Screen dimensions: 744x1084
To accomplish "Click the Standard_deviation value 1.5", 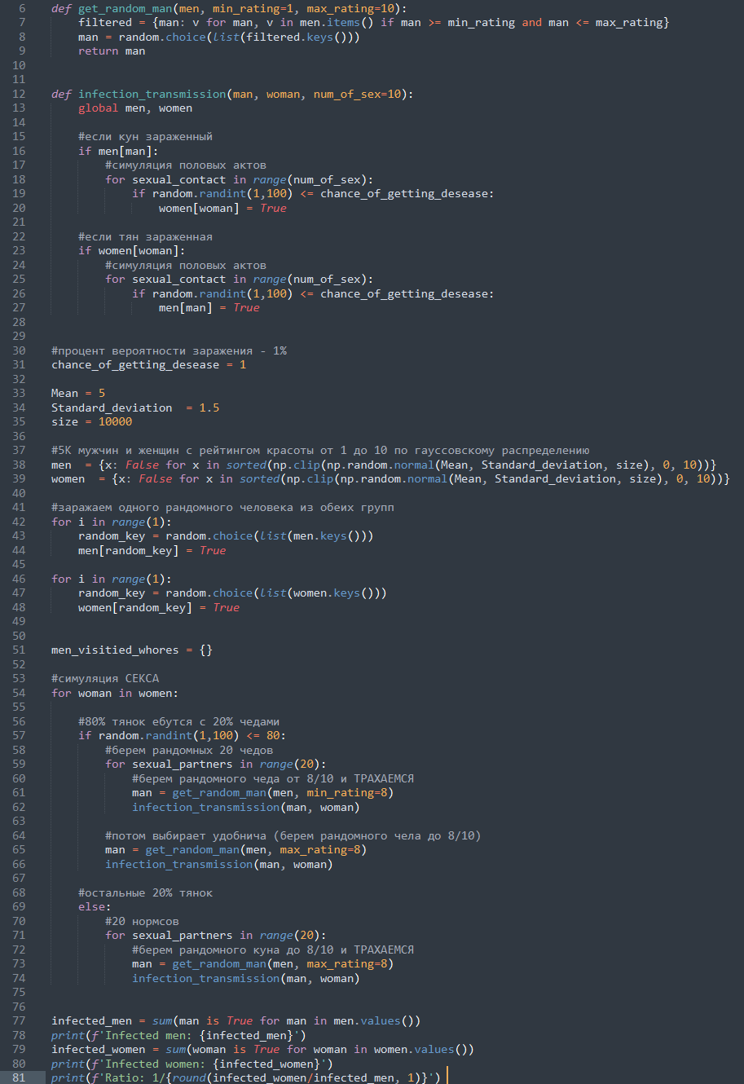I will pos(209,408).
